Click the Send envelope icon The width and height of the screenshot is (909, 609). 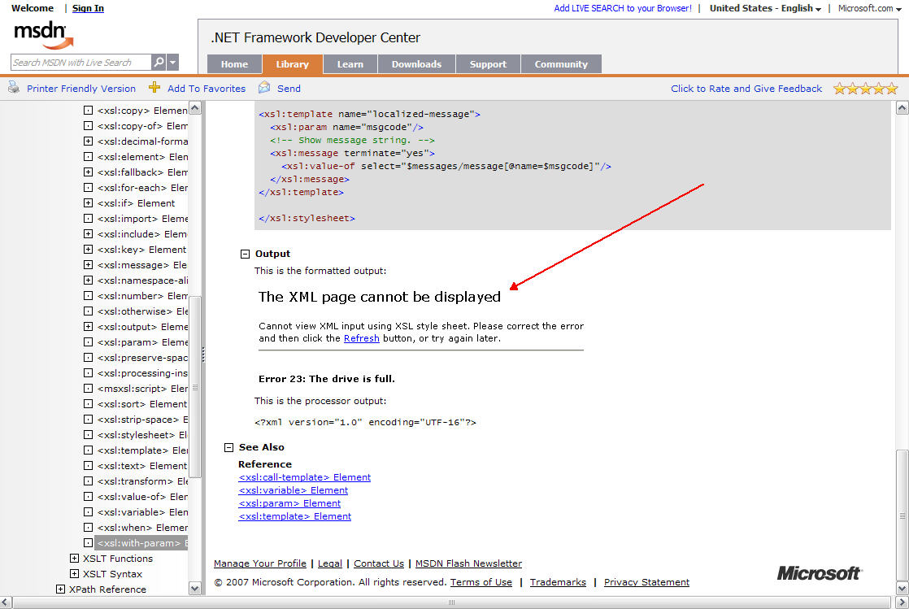coord(264,88)
